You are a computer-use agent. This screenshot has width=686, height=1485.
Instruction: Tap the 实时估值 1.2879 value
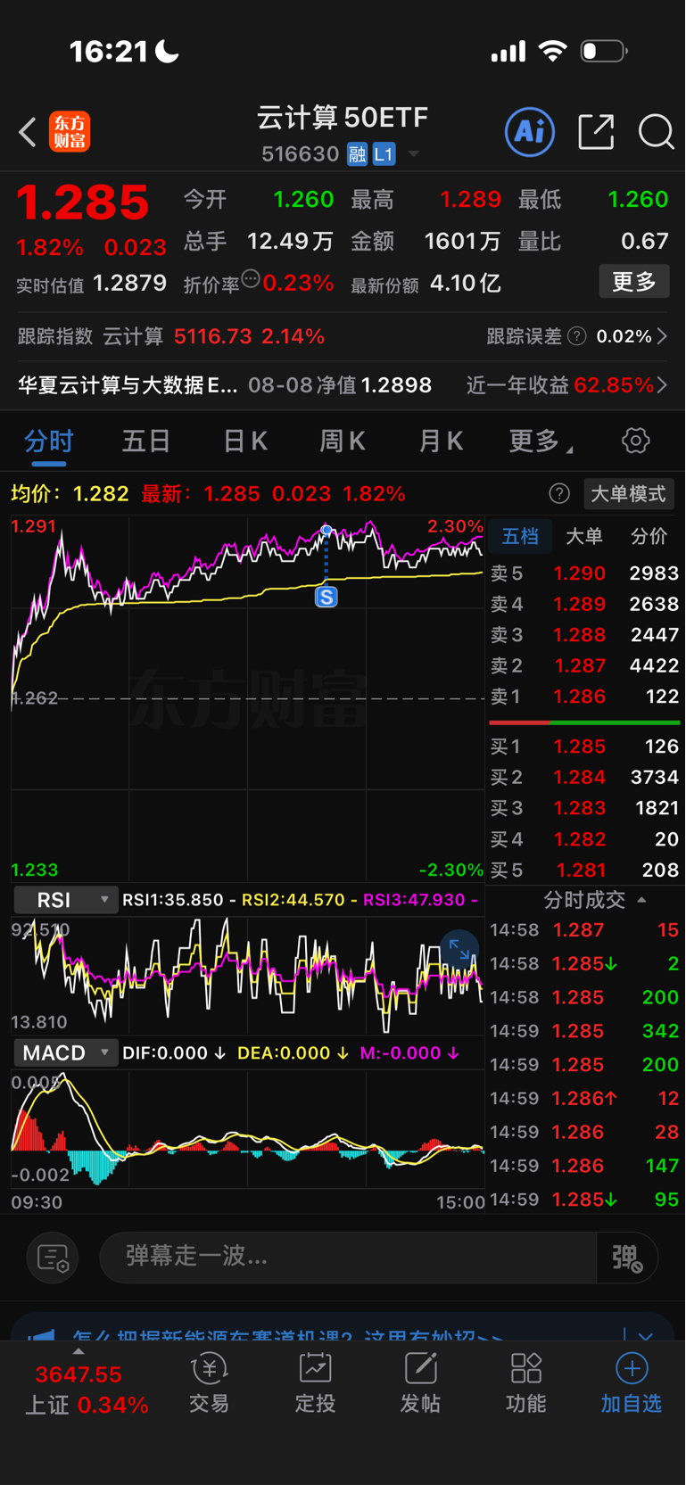tap(129, 284)
